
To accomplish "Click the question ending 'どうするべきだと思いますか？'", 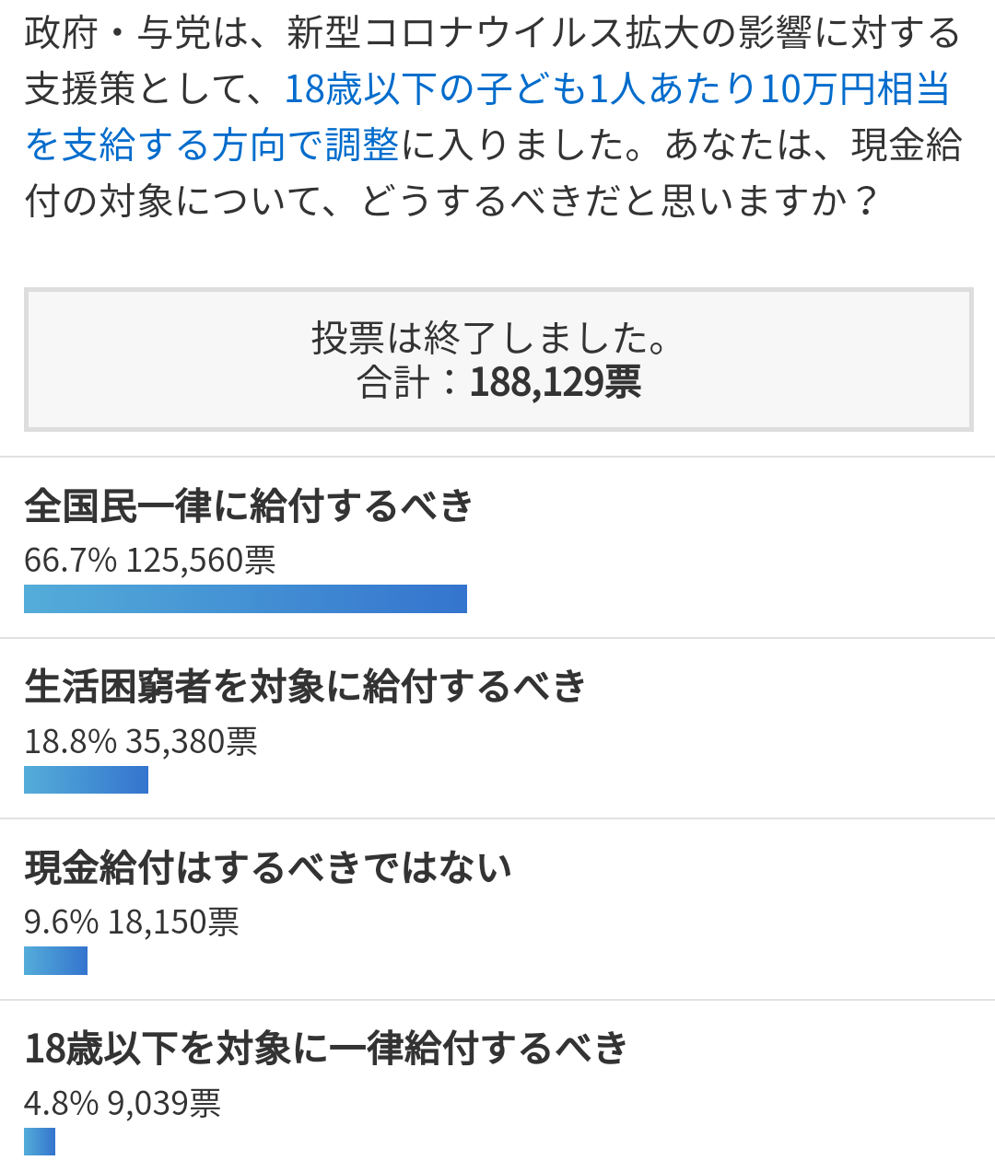I will 621,202.
